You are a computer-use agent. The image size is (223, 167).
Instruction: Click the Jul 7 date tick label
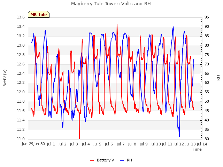pos(121,144)
